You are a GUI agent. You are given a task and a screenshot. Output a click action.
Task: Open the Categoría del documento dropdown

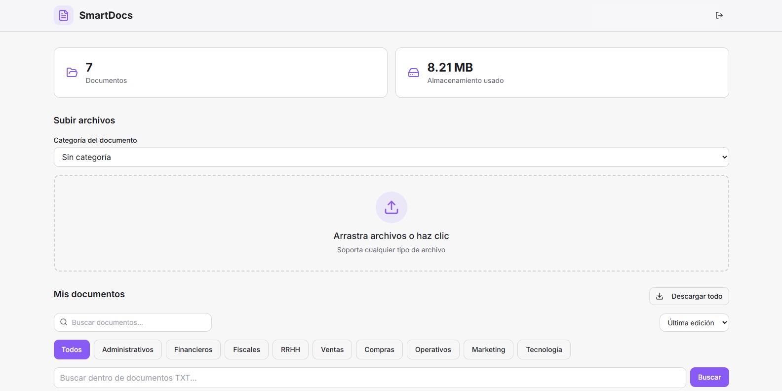[x=391, y=157]
